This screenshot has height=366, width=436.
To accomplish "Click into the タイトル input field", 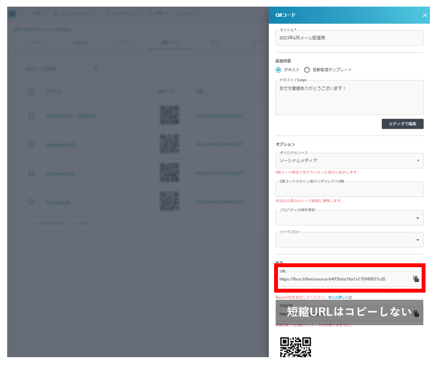I will click(x=349, y=38).
